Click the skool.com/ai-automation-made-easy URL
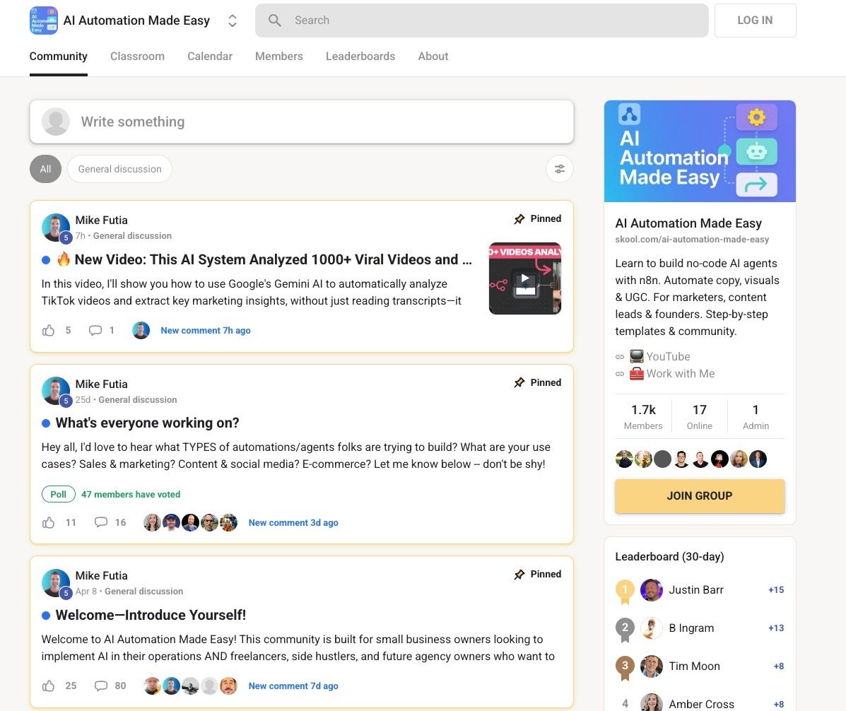 692,239
